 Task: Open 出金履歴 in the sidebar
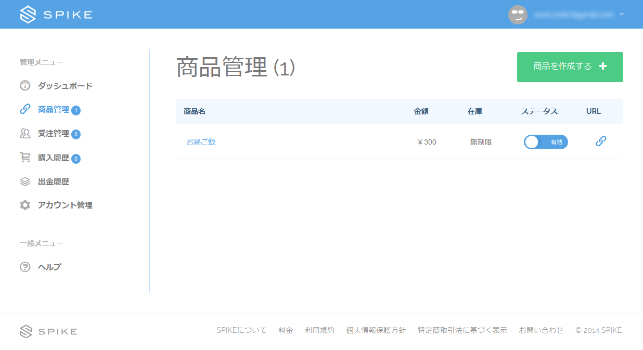tap(54, 182)
